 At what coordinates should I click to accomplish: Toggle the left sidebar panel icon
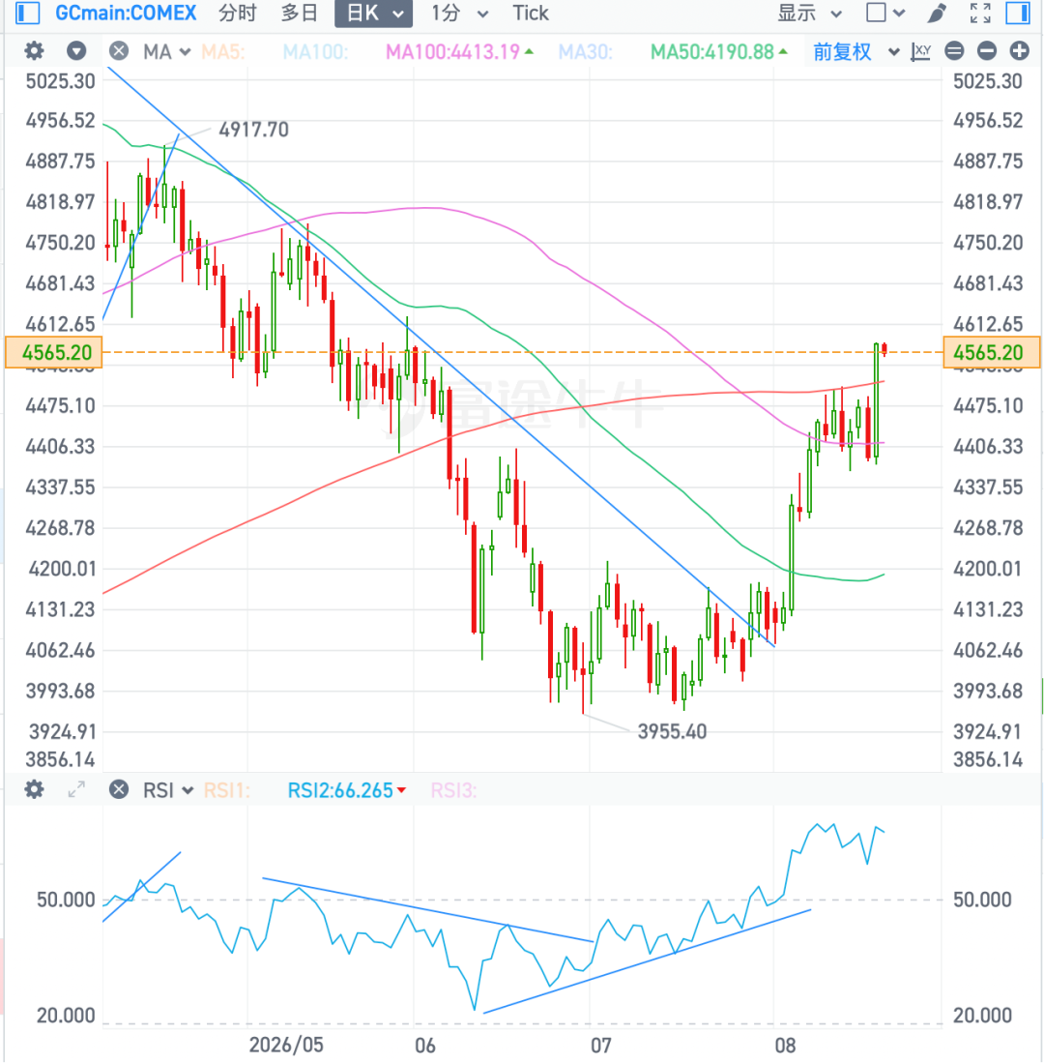[x=27, y=13]
